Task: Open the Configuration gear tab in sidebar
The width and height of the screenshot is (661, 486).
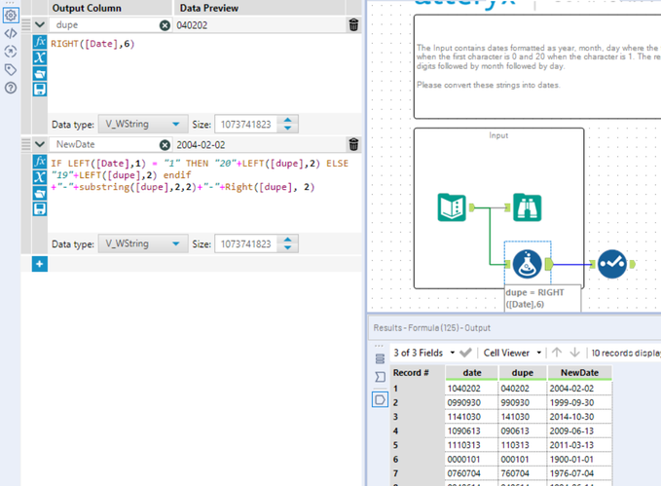Action: tap(11, 16)
